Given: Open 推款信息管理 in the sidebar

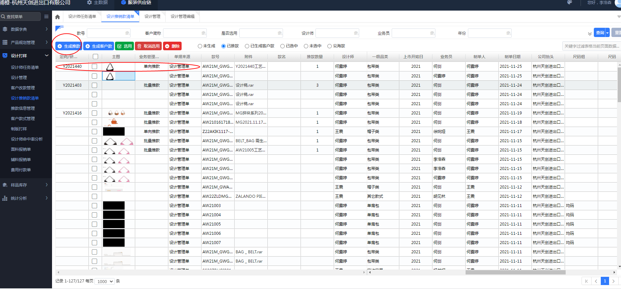Looking at the screenshot, I should point(23,108).
